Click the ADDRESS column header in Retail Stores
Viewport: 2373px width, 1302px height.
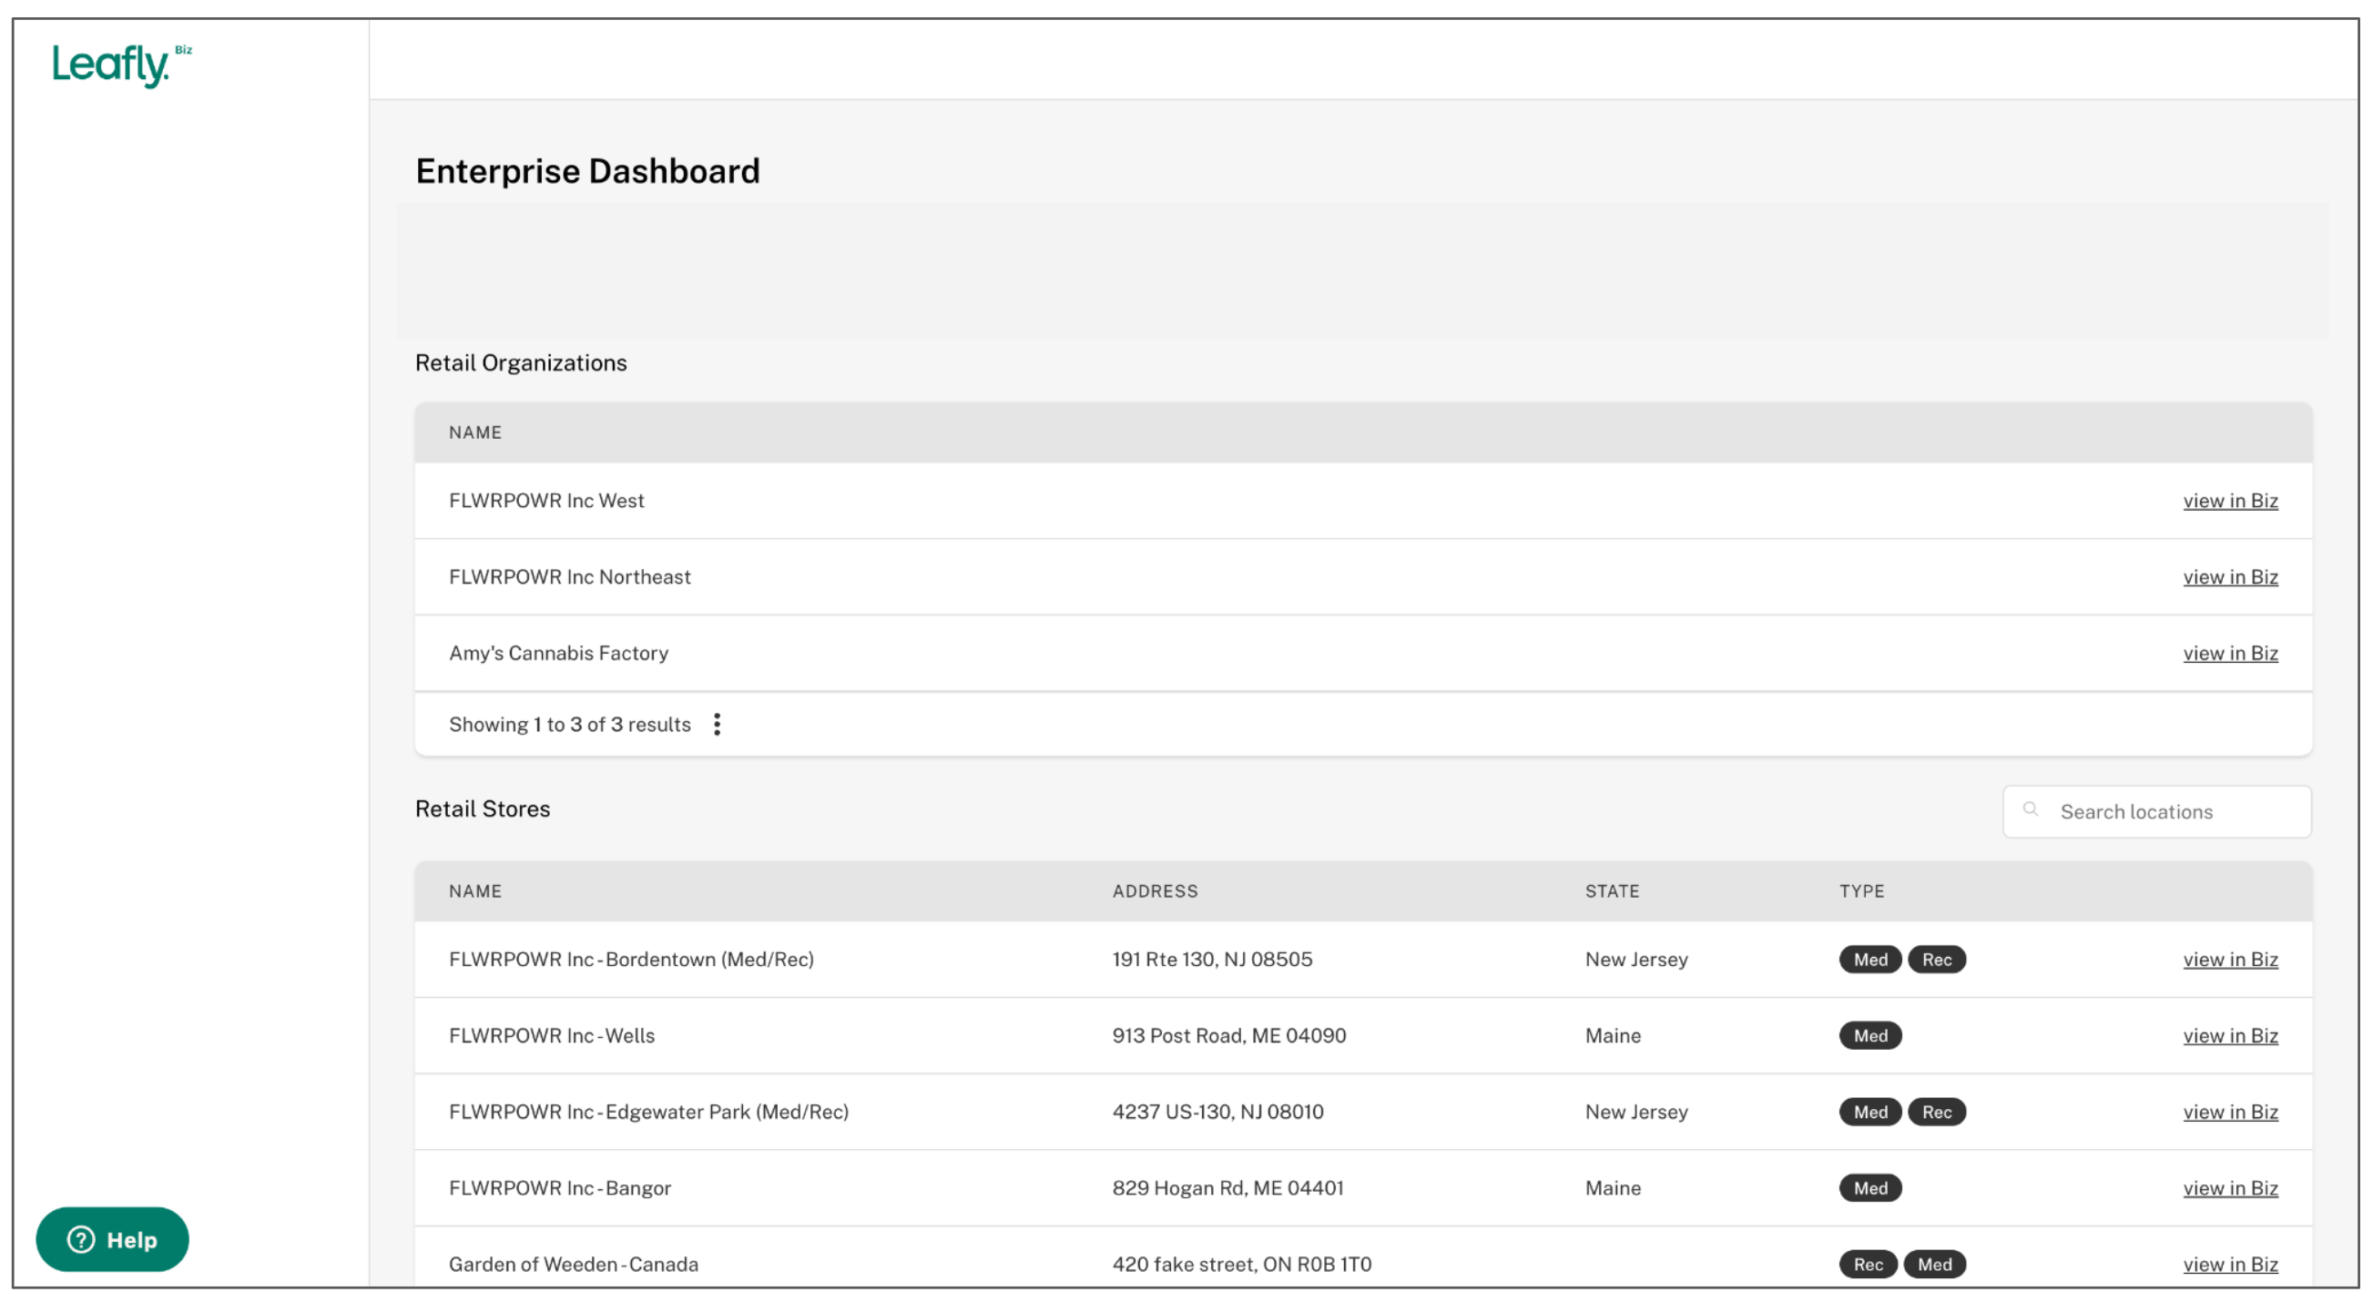(1155, 891)
